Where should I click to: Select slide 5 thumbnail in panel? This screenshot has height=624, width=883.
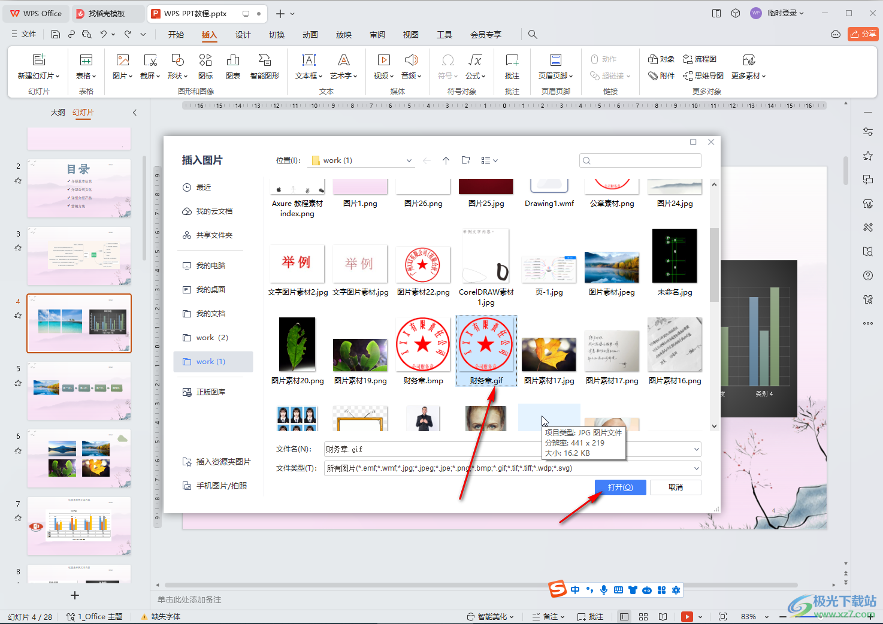(78, 390)
